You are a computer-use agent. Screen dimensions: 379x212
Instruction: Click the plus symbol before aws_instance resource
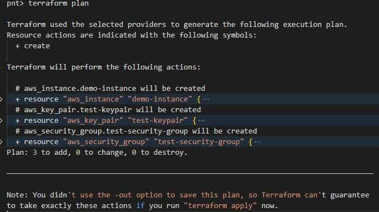pos(17,99)
